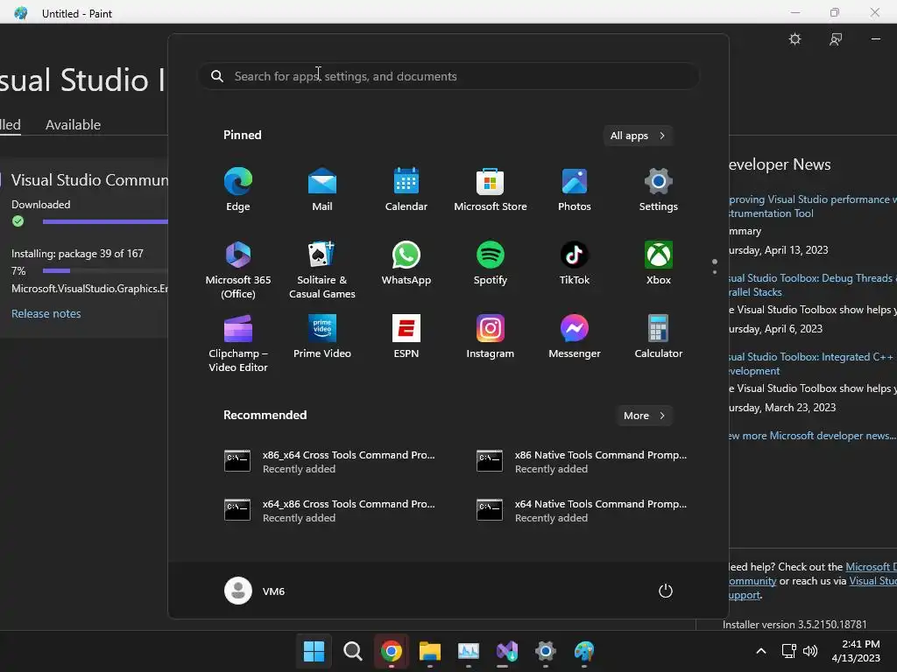Open the taskbar monitoring app icon
This screenshot has height=672, width=897.
point(469,651)
